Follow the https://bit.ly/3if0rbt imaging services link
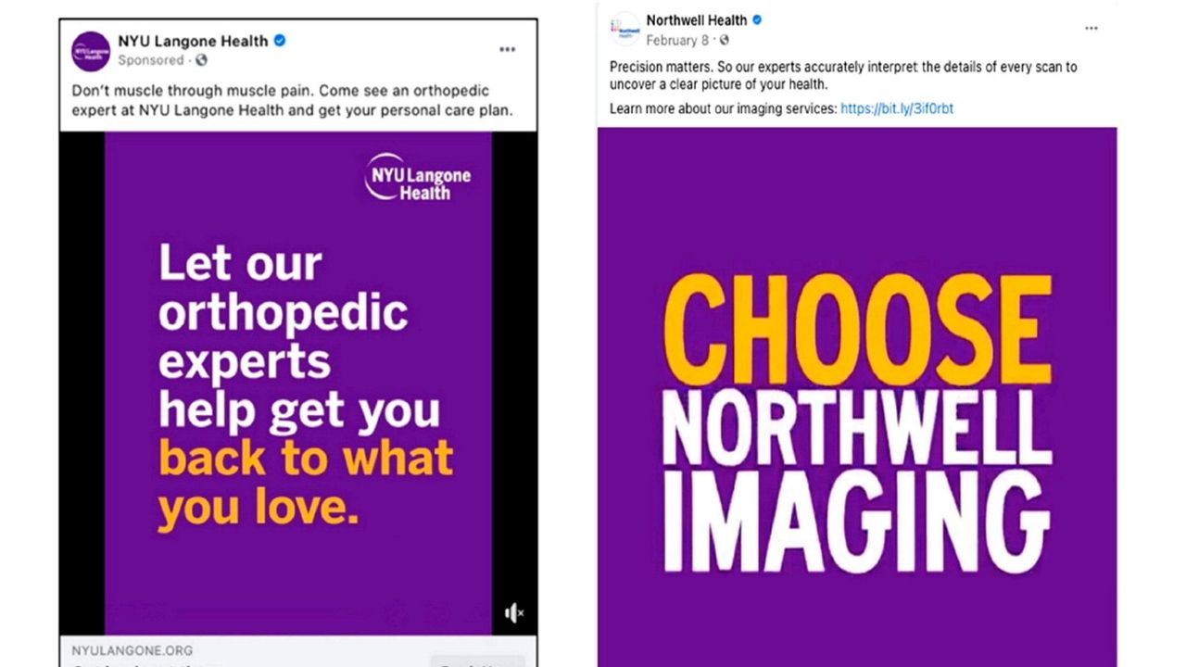This screenshot has height=667, width=1186. click(x=897, y=108)
